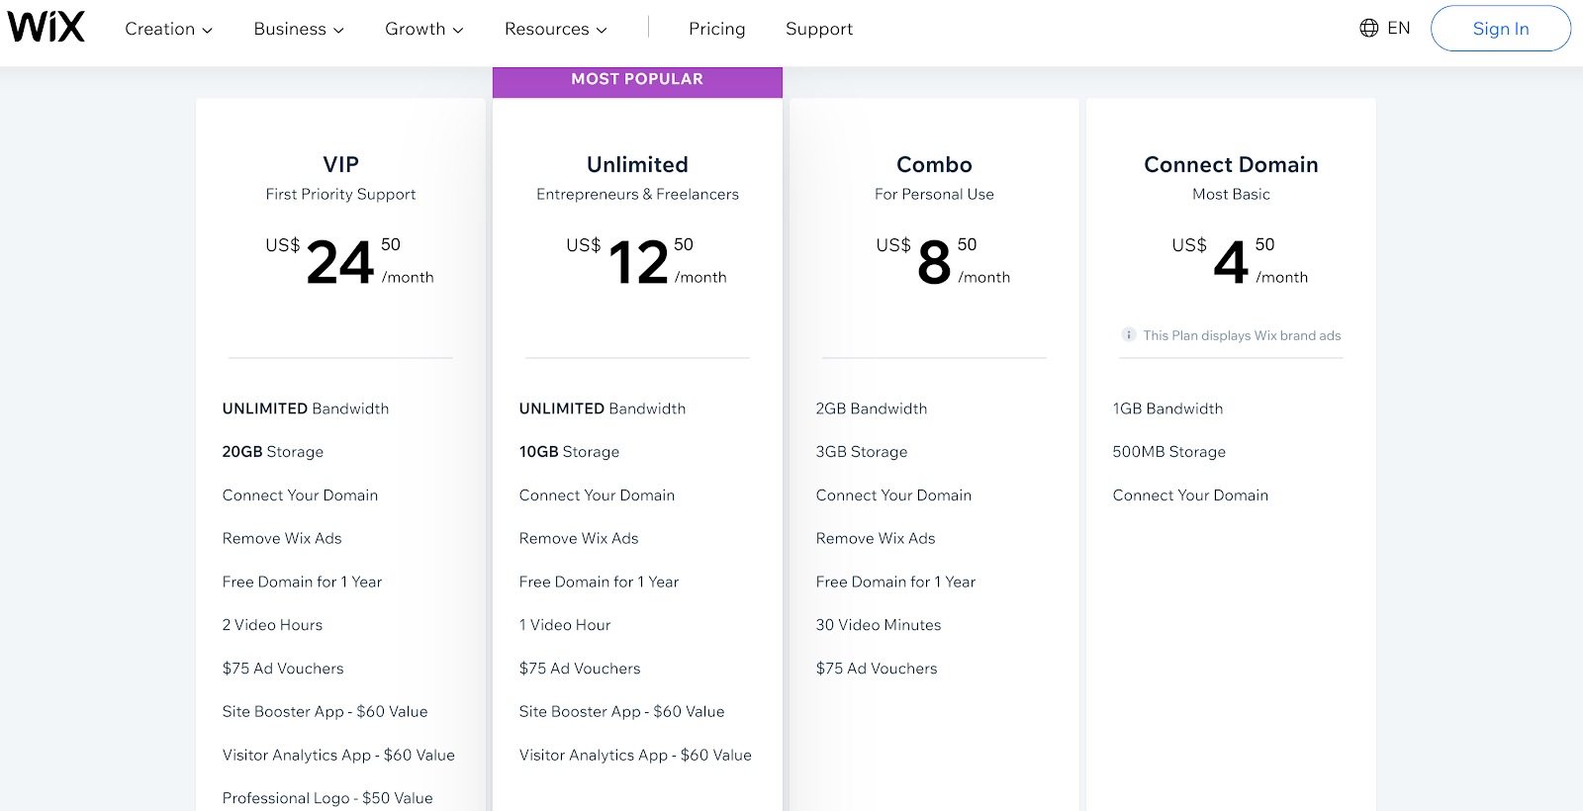
Task: Go to the Pricing page
Action: click(x=717, y=29)
